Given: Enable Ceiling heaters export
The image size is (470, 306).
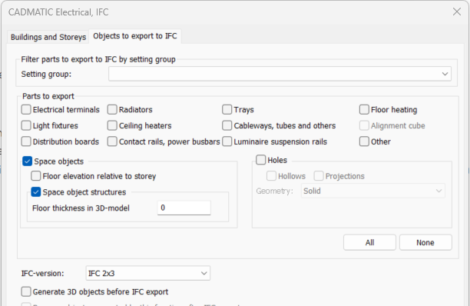Looking at the screenshot, I should (x=112, y=125).
